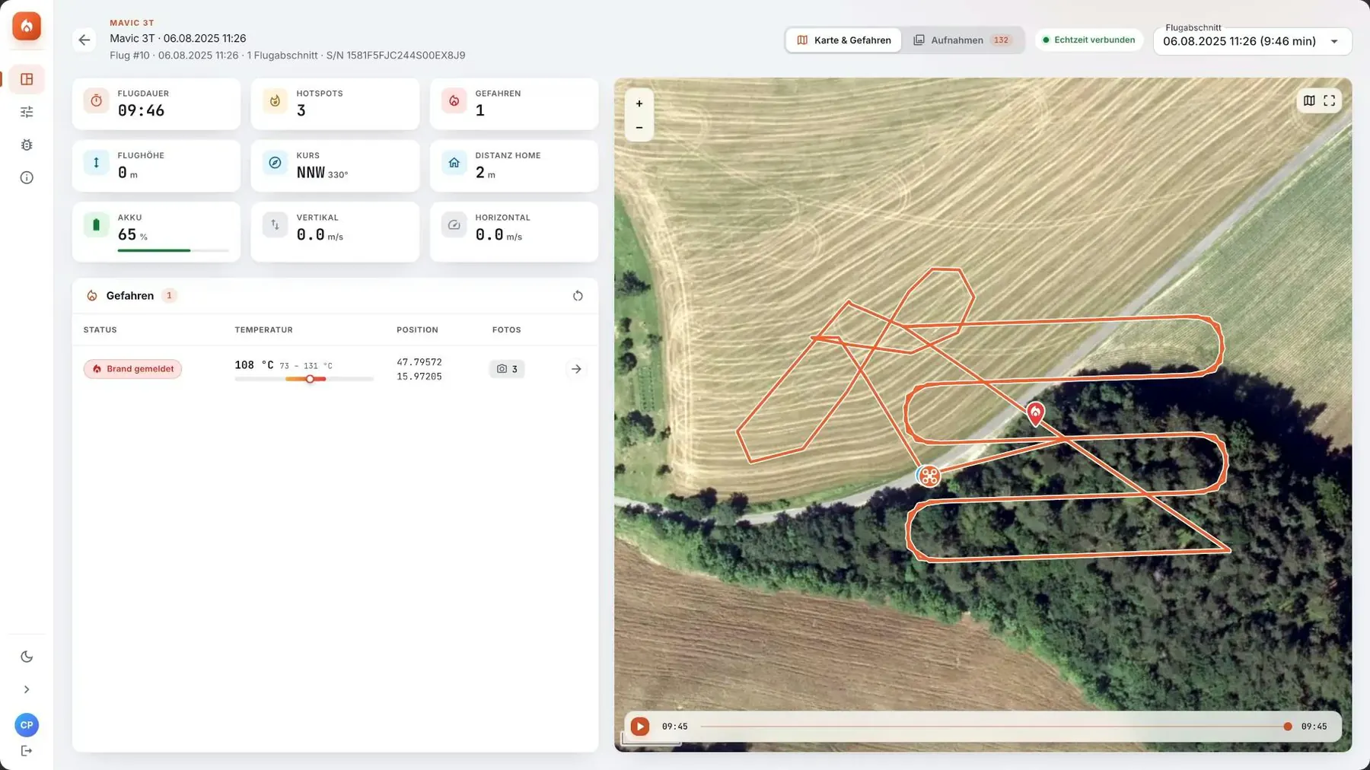
Task: Toggle fullscreen map view
Action: pyautogui.click(x=1329, y=100)
